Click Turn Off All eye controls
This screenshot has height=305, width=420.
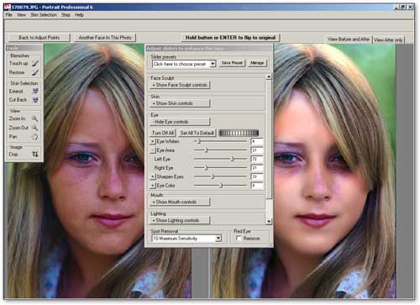click(163, 133)
